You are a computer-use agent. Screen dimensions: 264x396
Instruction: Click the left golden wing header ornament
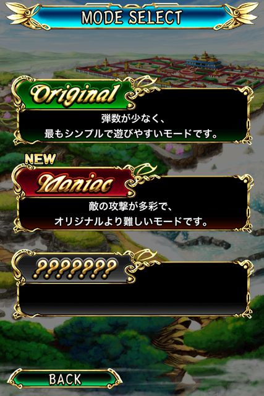pos(27,17)
